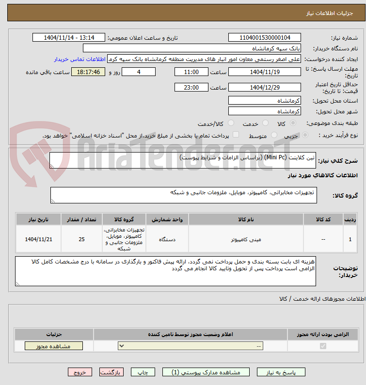366x385 pixels.
Task: Open the اعلام وضعیت مجوز dropdown
Action: pyautogui.click(x=191, y=346)
